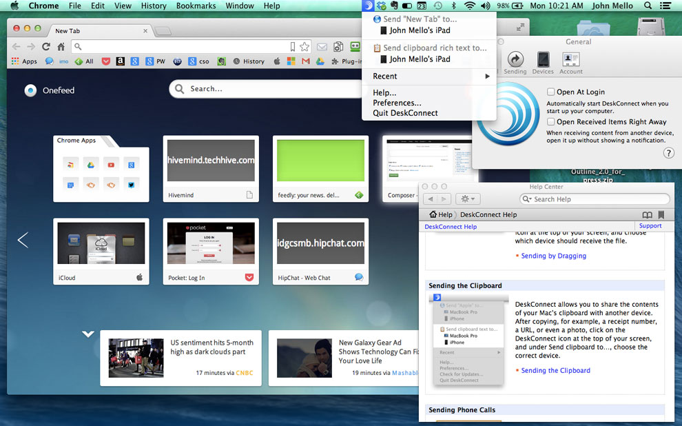
Task: Click the Help home icon in Help Center
Action: 433,214
